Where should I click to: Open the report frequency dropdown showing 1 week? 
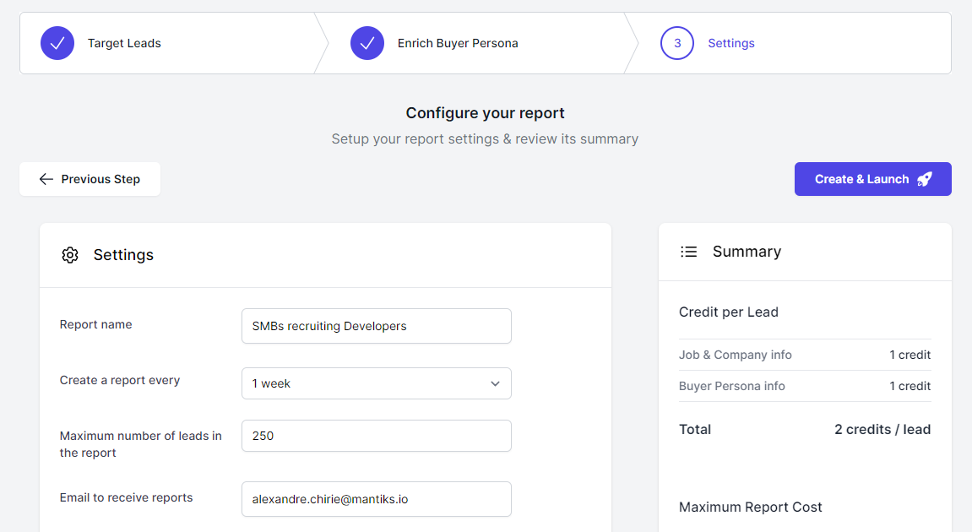pyautogui.click(x=376, y=383)
